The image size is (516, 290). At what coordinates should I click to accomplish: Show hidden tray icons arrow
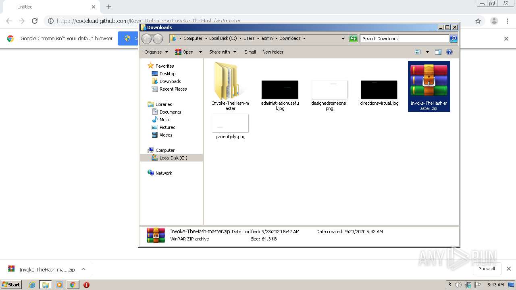(449, 285)
